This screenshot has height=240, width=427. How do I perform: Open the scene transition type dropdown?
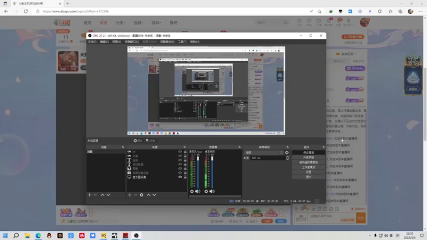(x=264, y=153)
